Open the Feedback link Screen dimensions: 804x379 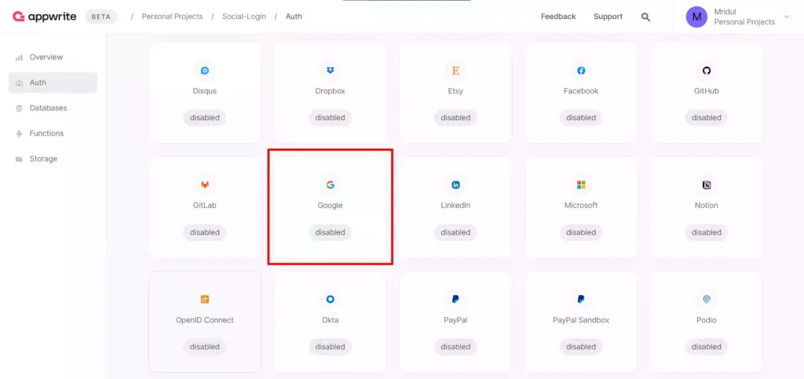tap(558, 16)
